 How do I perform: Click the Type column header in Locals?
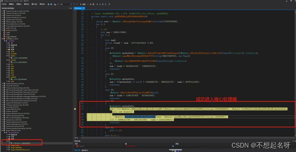click(x=176, y=144)
